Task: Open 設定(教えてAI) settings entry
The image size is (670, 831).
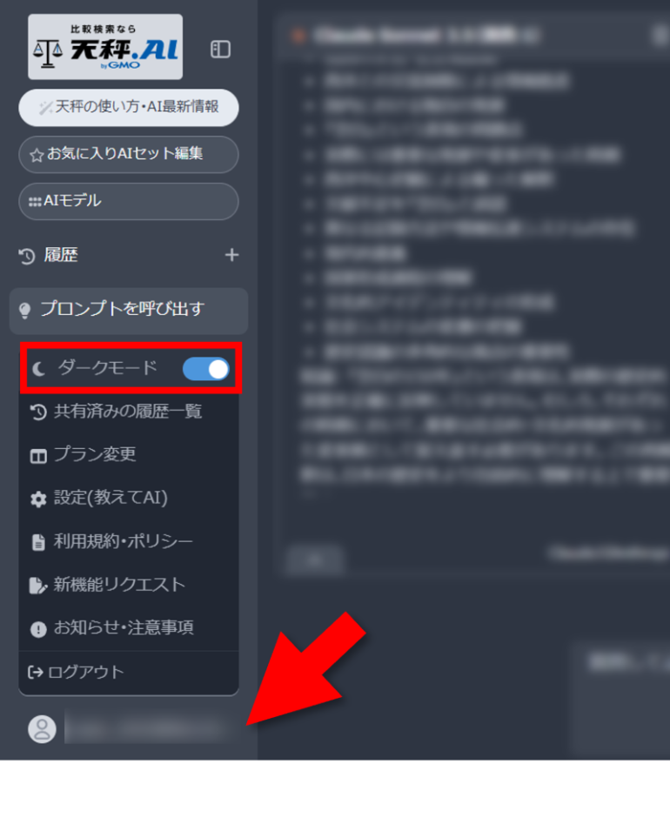Action: (x=129, y=499)
